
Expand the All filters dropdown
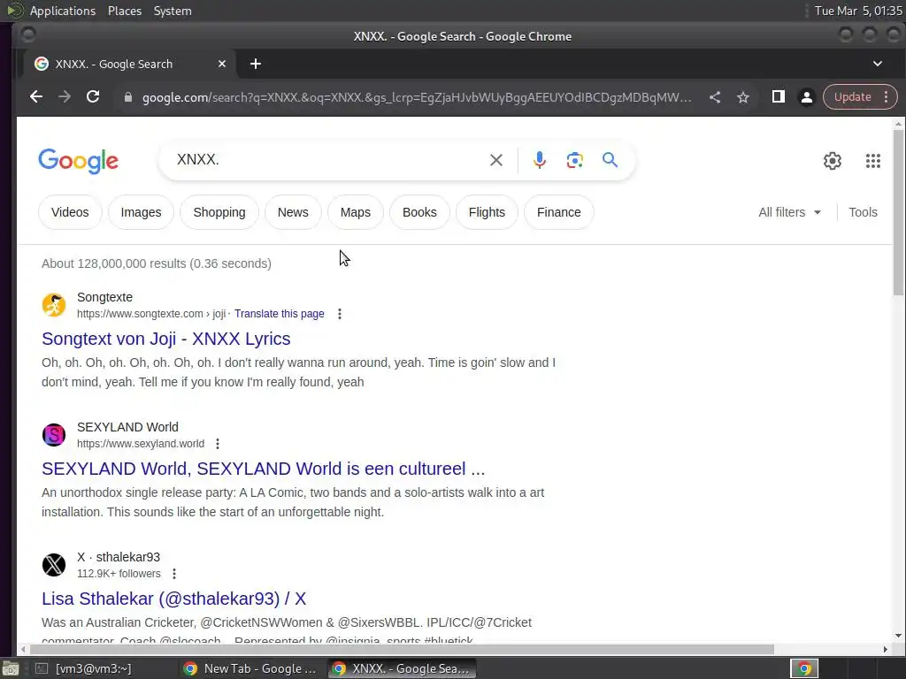[x=789, y=212]
